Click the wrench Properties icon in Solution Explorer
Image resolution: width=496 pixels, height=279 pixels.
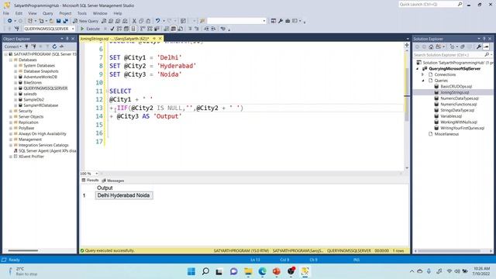[479, 46]
